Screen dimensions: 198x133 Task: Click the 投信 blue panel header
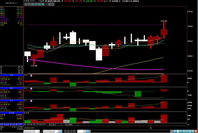[12, 88]
